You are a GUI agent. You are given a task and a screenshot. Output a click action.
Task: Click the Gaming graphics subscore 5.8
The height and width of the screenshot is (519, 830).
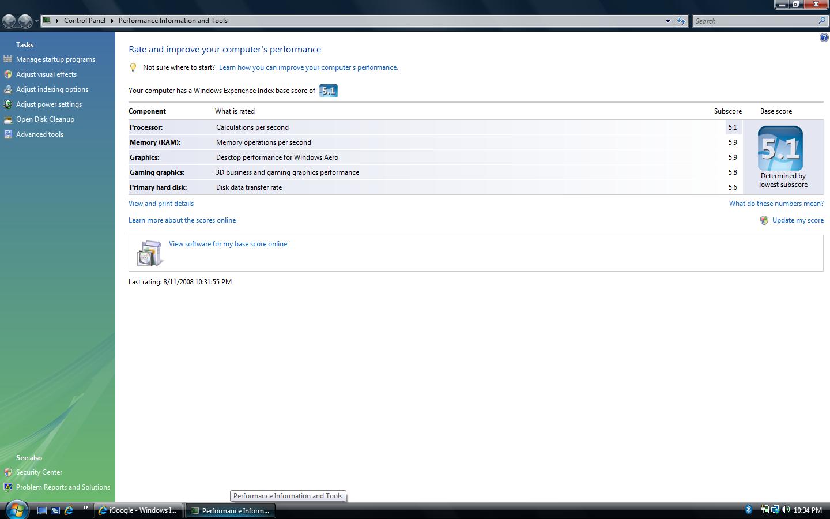[x=733, y=172]
